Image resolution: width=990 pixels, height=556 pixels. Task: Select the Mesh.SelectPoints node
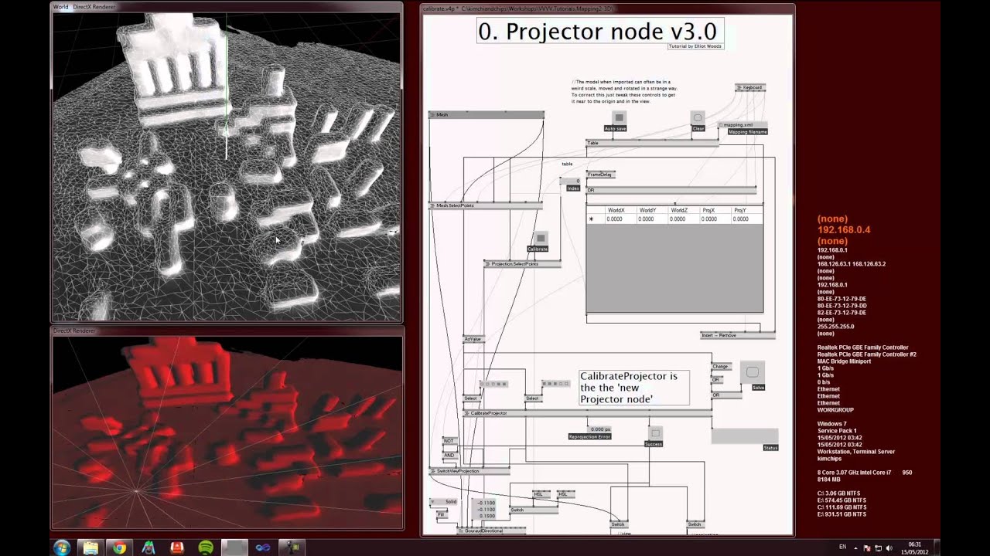coord(486,205)
